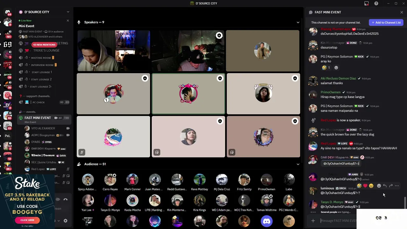407x229 pixels.
Task: Open Kevs Matibay audience member
Action: click(x=199, y=182)
